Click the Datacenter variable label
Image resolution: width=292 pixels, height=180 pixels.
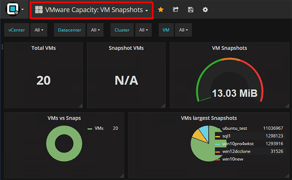coord(70,30)
